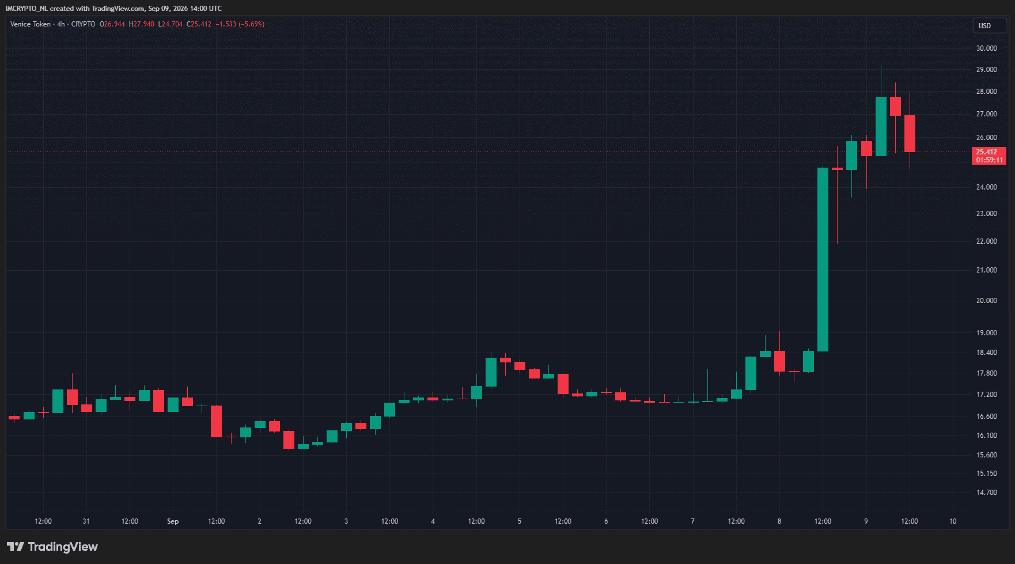This screenshot has height=564, width=1015.
Task: Click the close value C25.412 in legend
Action: click(x=199, y=24)
